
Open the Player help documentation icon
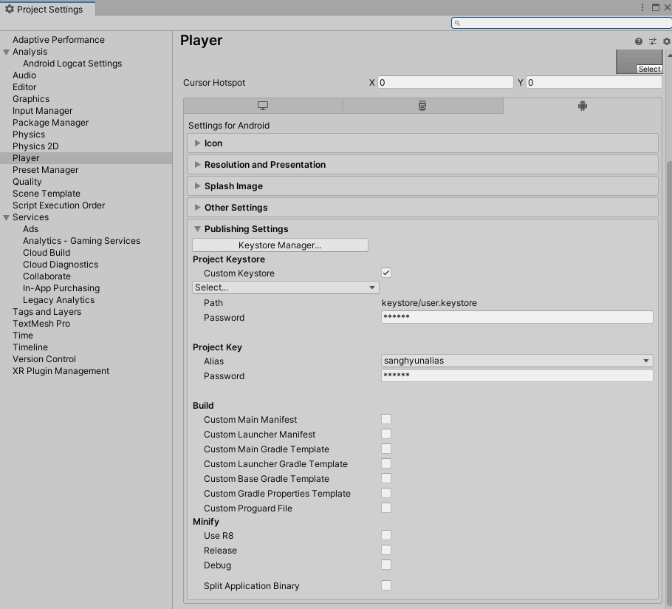[639, 41]
